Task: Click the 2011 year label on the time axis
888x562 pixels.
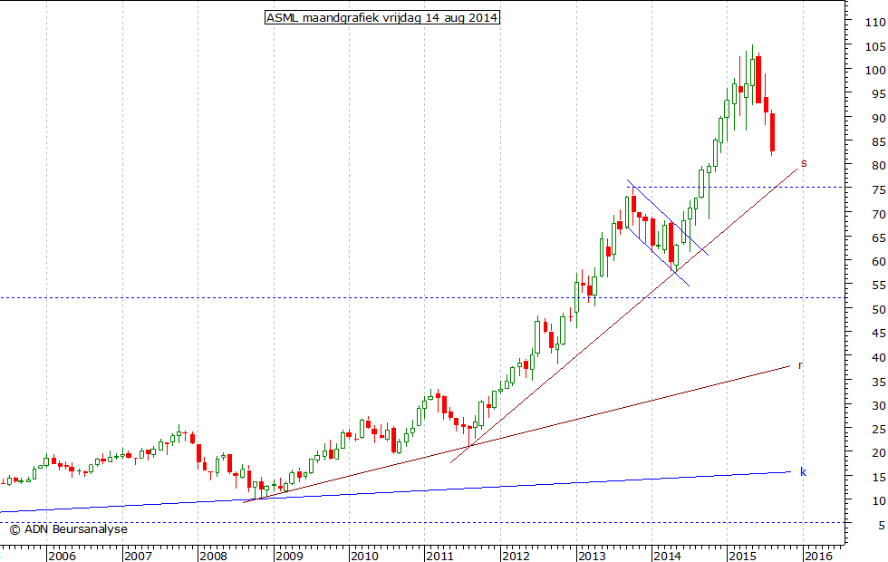Action: pyautogui.click(x=440, y=556)
